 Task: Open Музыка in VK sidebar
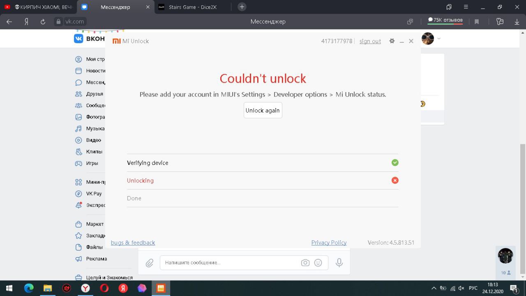click(90, 129)
